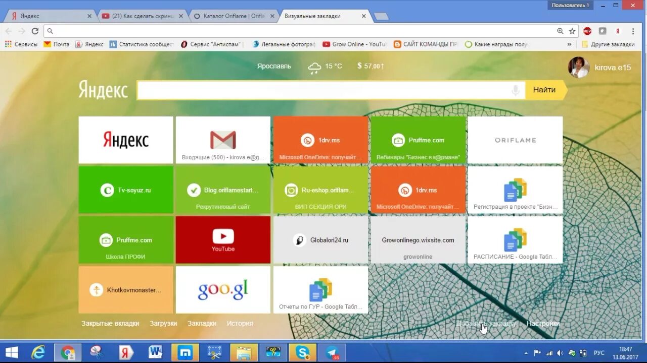Viewport: 647px width, 363px height.
Task: Open the Другие закладки folder
Action: coord(608,44)
